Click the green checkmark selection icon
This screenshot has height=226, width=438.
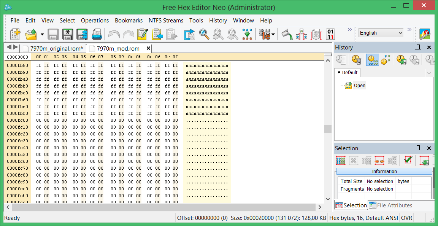(408, 161)
